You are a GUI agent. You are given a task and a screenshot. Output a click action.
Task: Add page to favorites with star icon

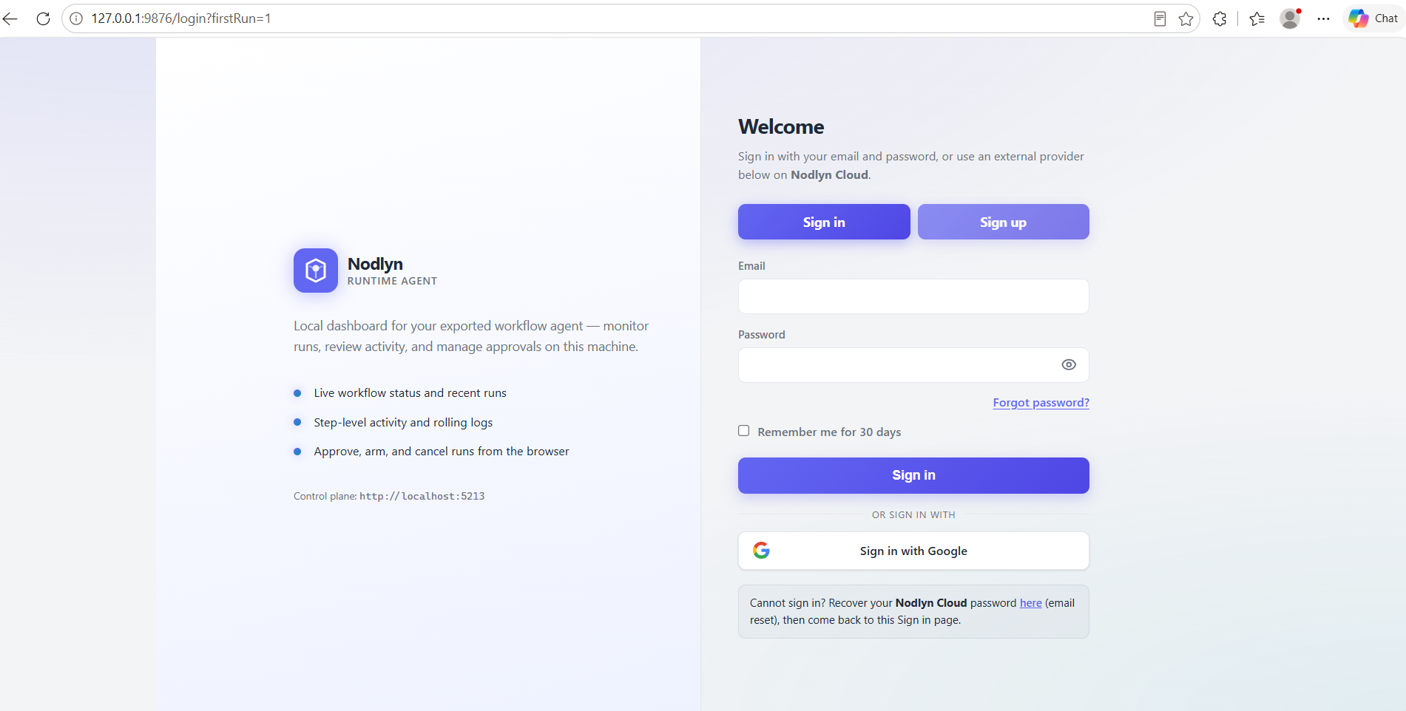1186,18
